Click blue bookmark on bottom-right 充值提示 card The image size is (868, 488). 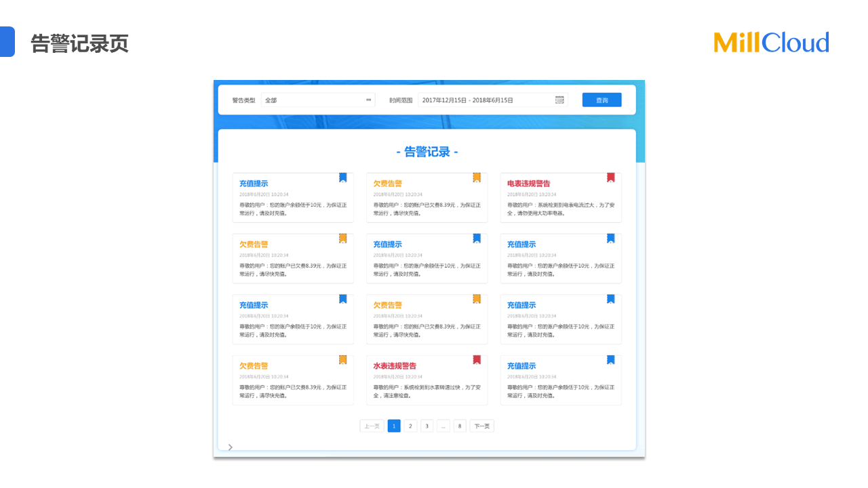610,360
